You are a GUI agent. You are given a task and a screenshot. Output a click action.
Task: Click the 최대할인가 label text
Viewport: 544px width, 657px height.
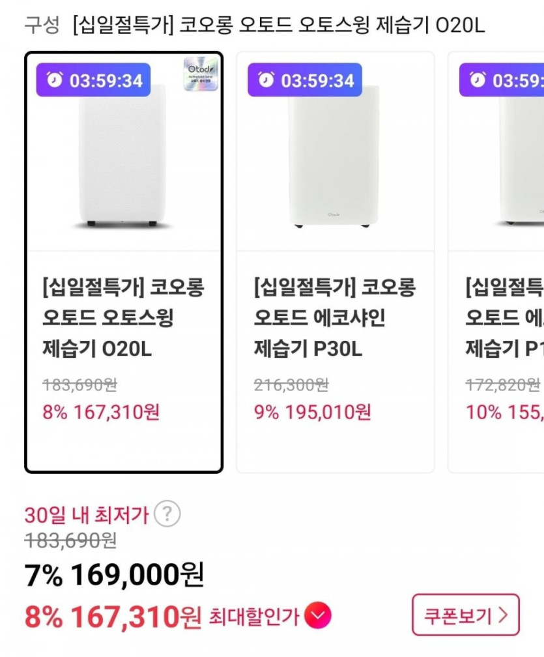(x=254, y=616)
